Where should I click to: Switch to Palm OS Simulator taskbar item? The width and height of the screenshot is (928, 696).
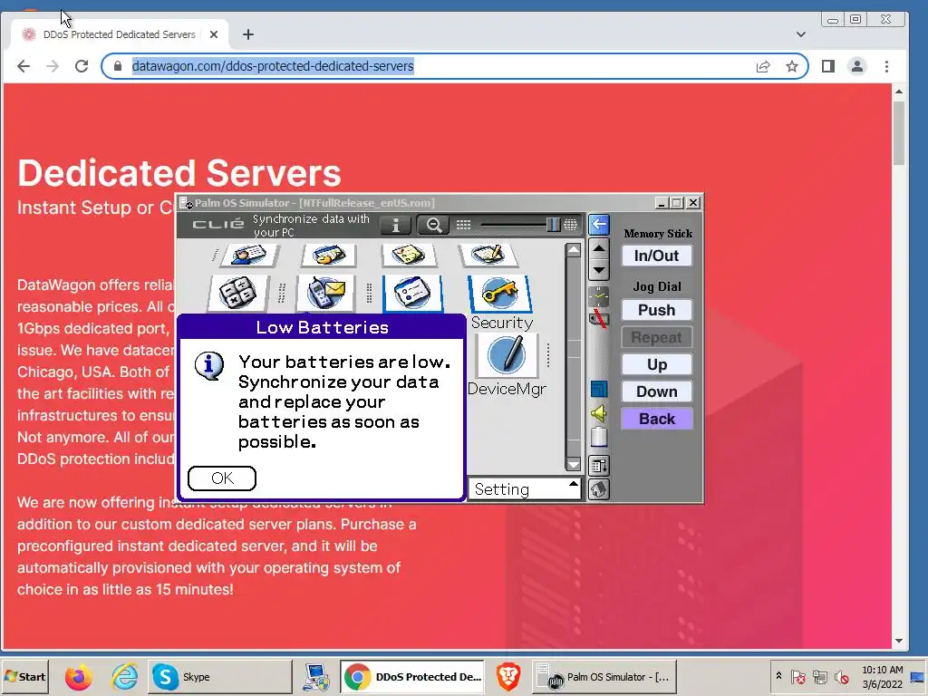[x=604, y=677]
